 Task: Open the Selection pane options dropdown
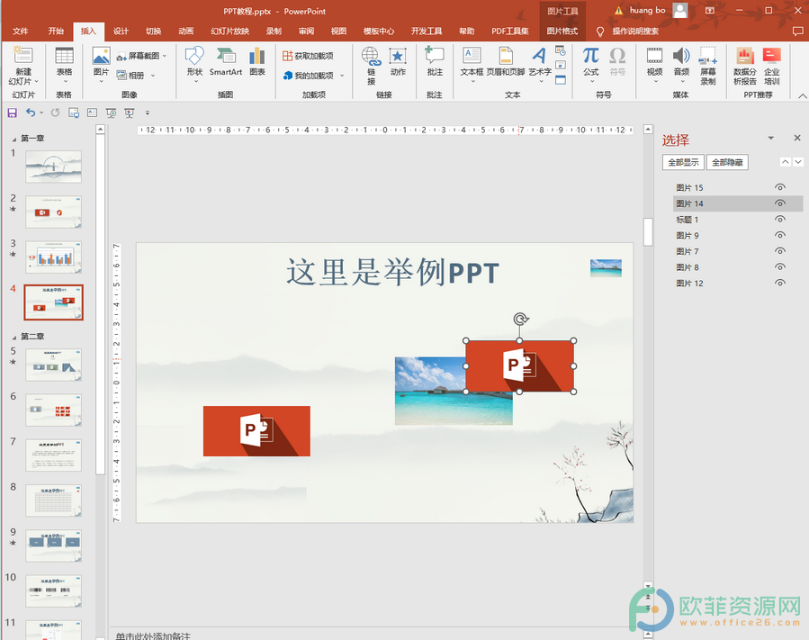point(771,138)
